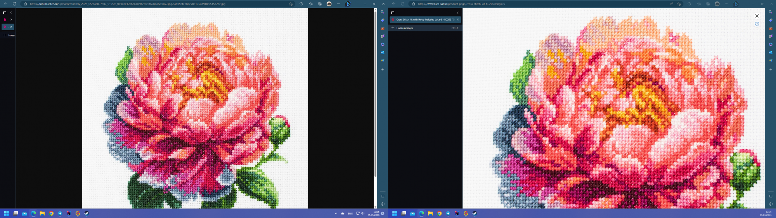
Task: Open Shopping tag icon in left window's sidebar
Action: [x=383, y=20]
